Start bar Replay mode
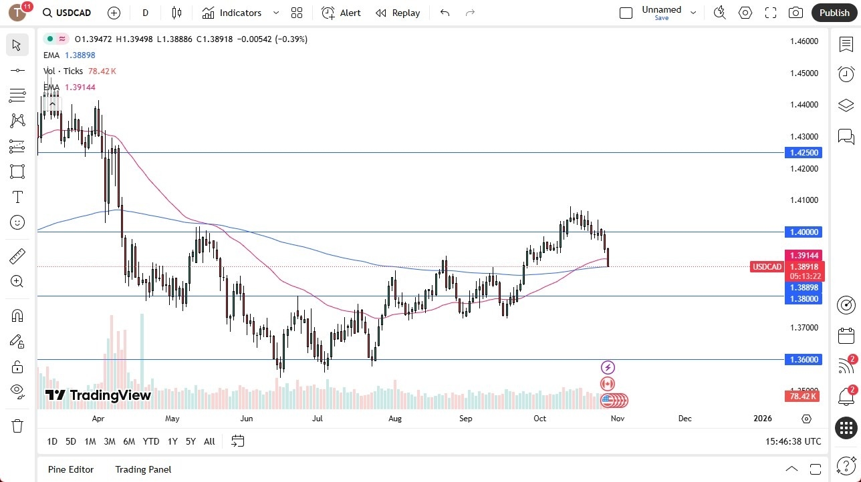Screen dimensions: 861x482 397,12
